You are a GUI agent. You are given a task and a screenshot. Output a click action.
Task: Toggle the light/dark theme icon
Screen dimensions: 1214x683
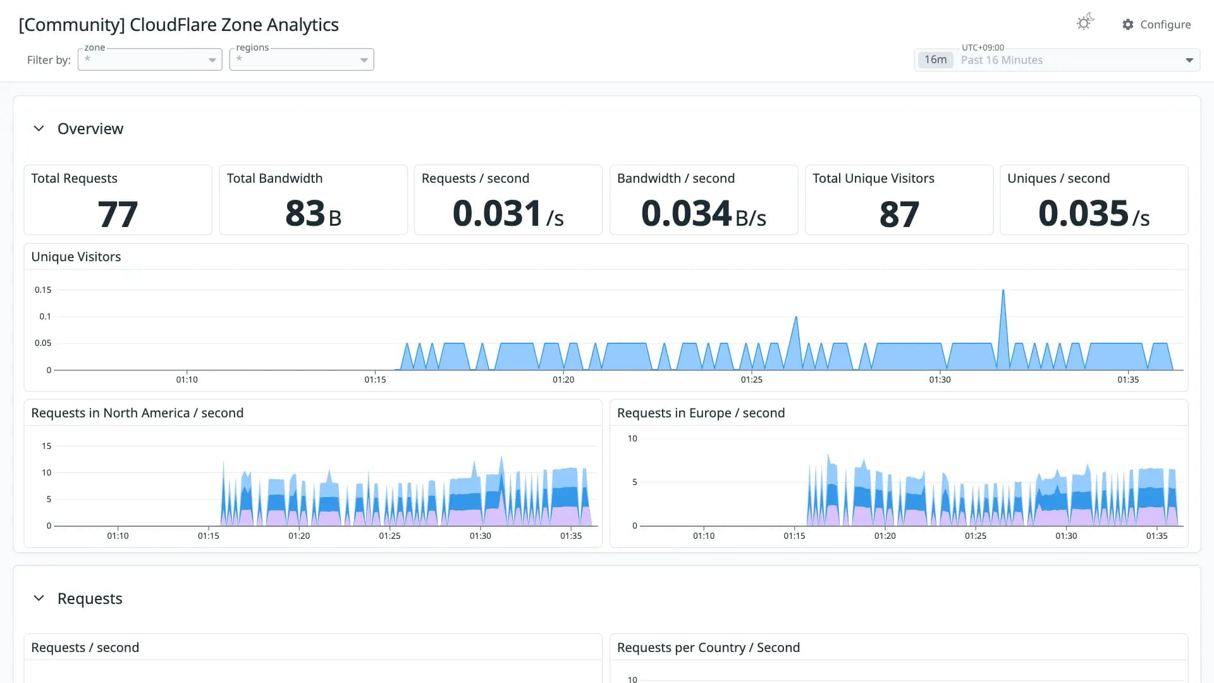tap(1085, 23)
